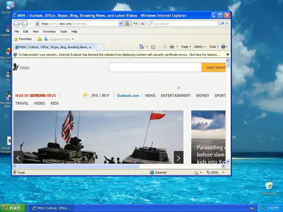283x212 pixels.
Task: Click Add to Favorites Bar star icon
Action: (x=40, y=39)
